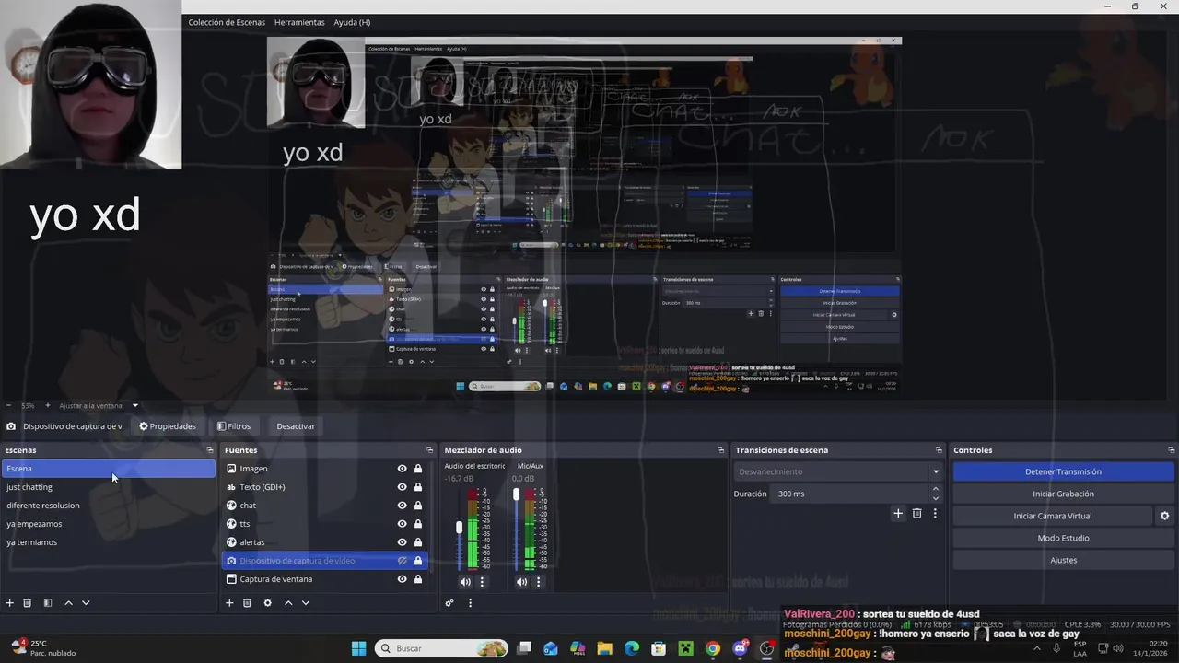Hide the tts source
Viewport: 1179px width, 663px height.
coord(402,524)
